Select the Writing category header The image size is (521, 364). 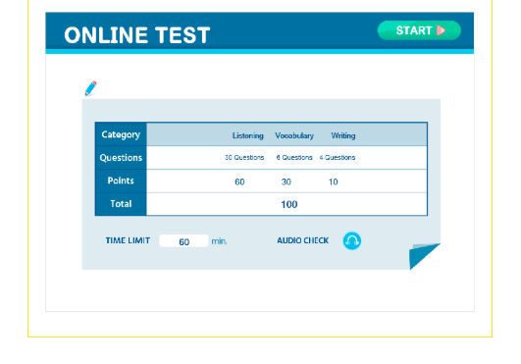pyautogui.click(x=343, y=135)
